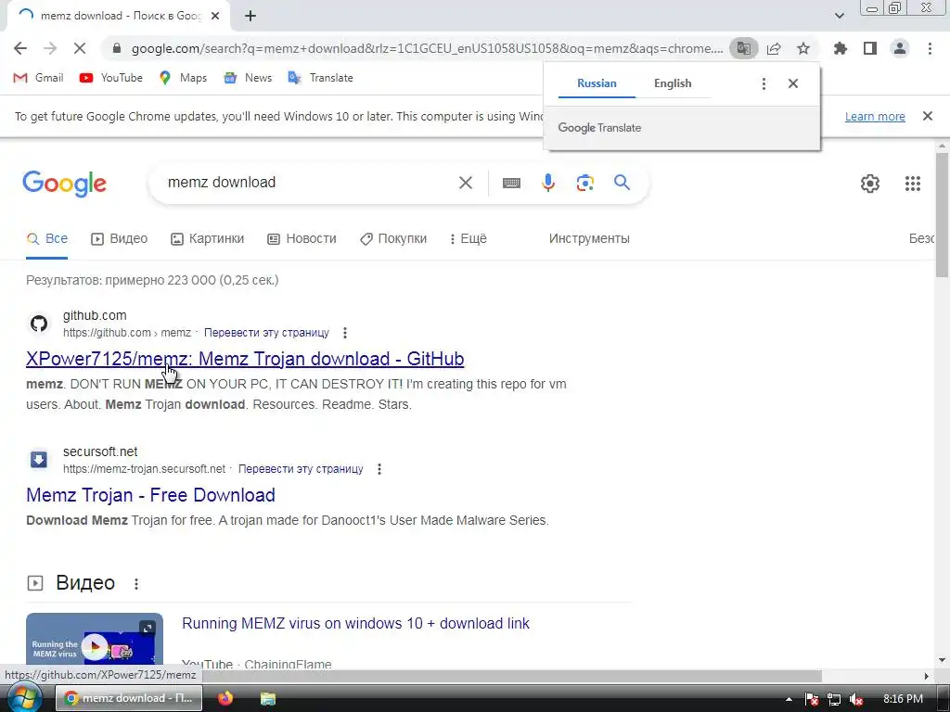Screen dimensions: 950x712
Task: Bookmark this page with the star icon
Action: click(803, 48)
